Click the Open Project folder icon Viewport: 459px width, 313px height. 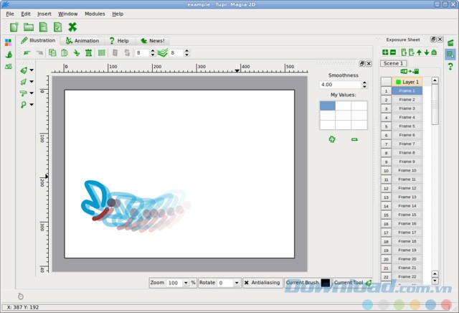click(x=29, y=27)
